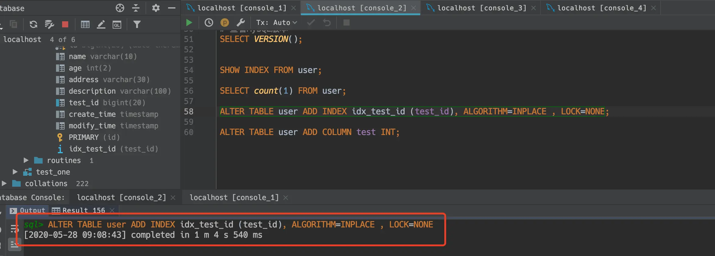
Task: Click the '4 of 6' schemas indicator
Action: (x=62, y=40)
